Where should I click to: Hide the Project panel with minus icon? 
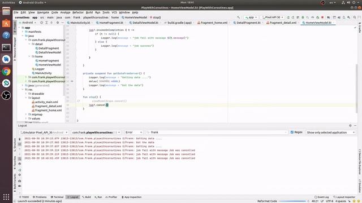(62, 23)
